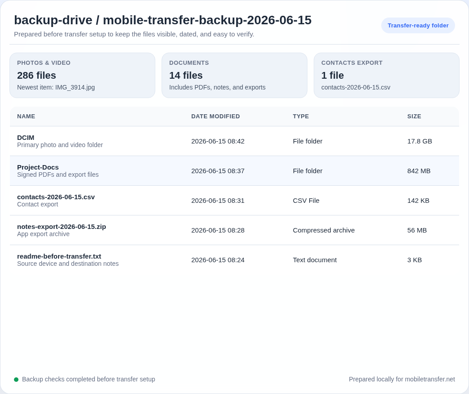Sort by the Type column header

click(x=301, y=116)
